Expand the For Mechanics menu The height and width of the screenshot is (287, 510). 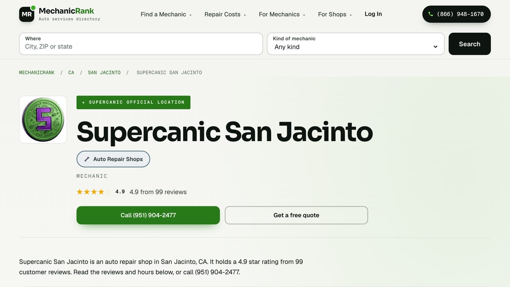coord(282,14)
